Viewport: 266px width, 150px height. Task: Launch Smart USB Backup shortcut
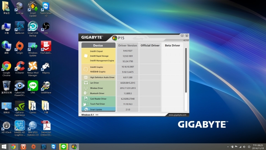pos(33,29)
